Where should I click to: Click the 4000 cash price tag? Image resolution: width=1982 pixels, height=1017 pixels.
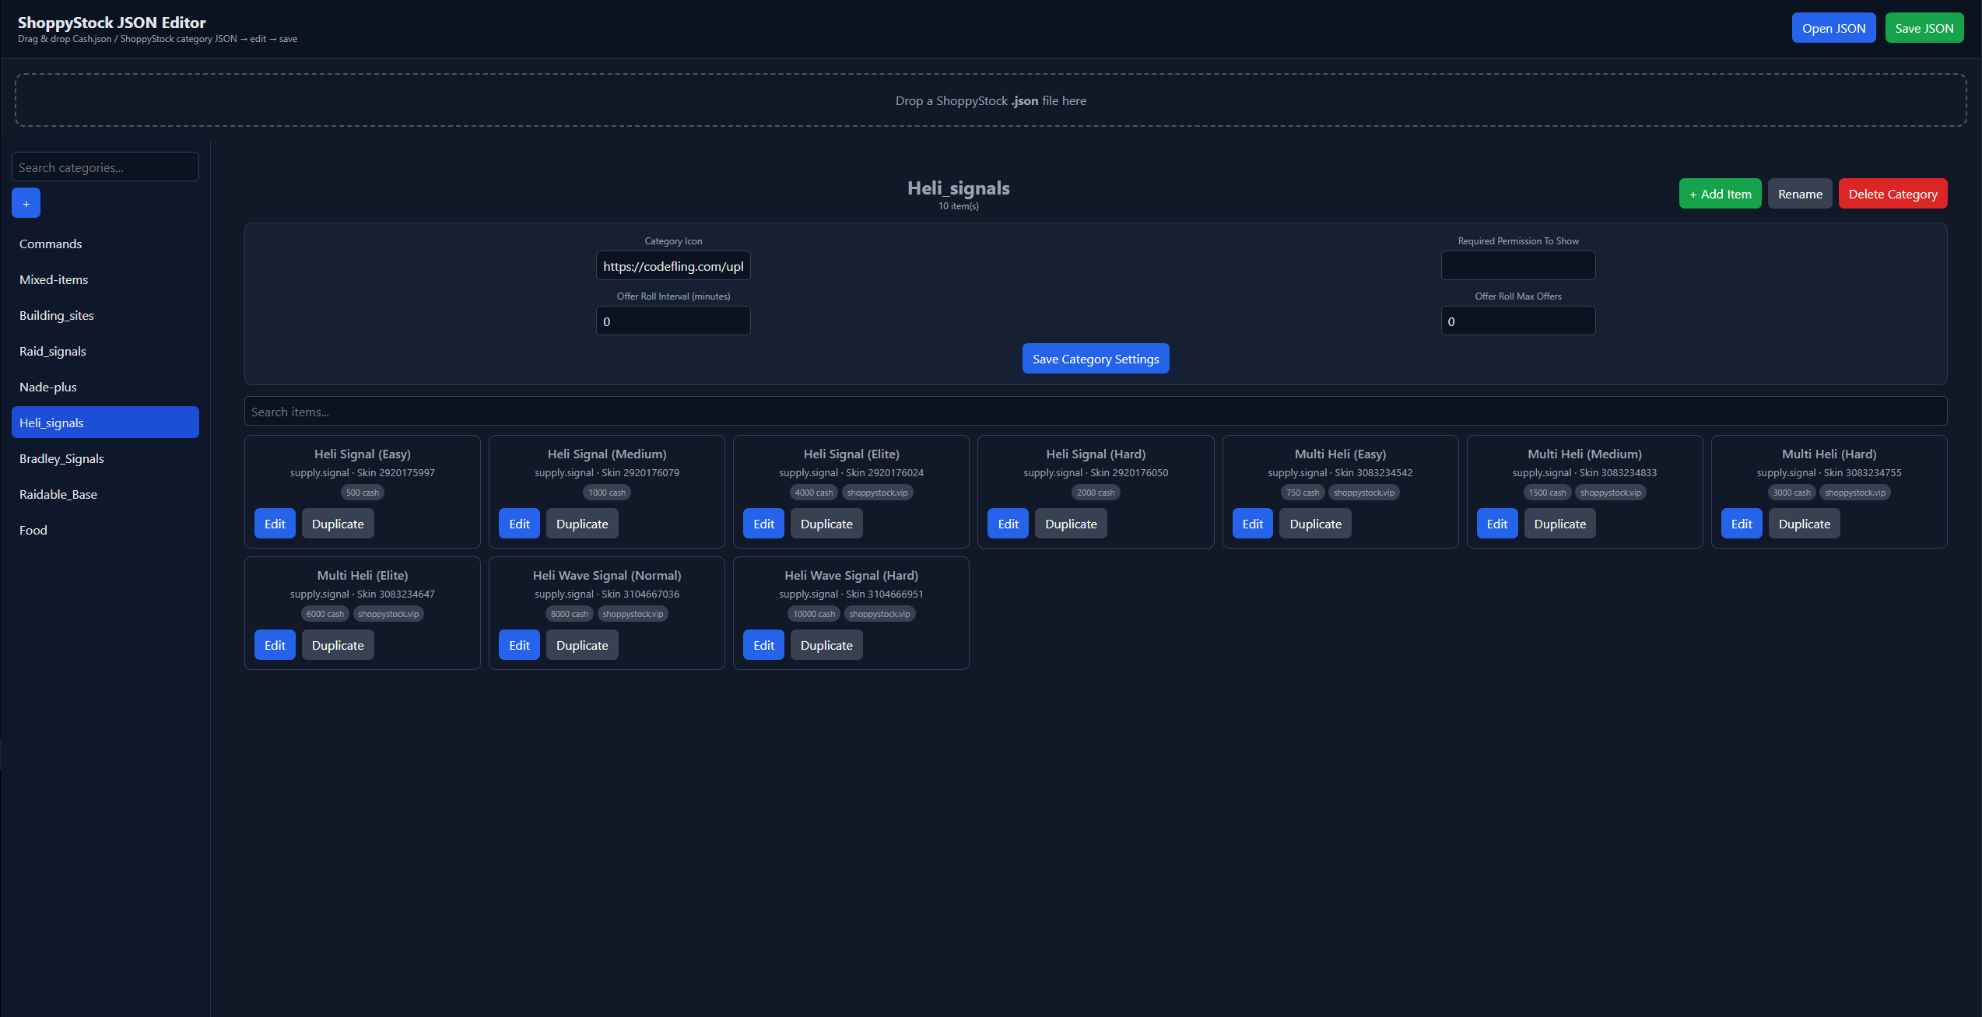pos(813,493)
